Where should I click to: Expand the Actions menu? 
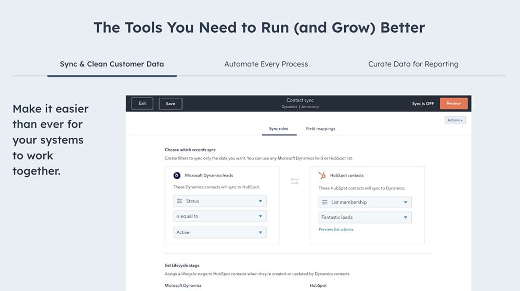coord(455,120)
